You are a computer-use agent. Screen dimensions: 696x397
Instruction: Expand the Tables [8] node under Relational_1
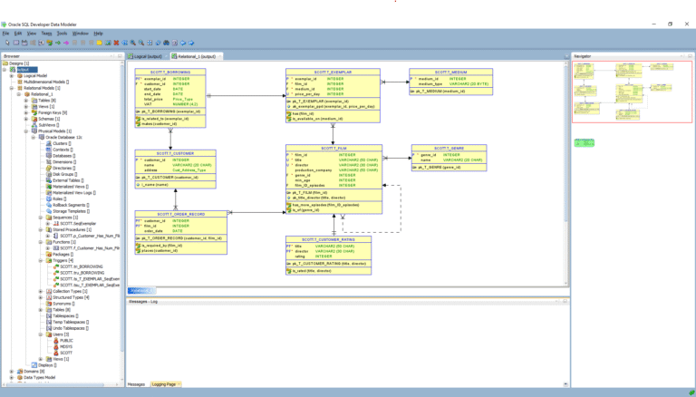25,100
